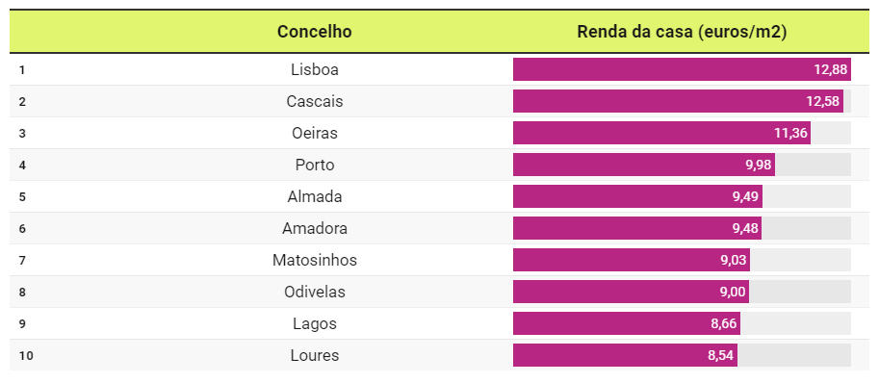Click the 12,88 bar for Lisboa
879x383 pixels.
click(x=682, y=69)
